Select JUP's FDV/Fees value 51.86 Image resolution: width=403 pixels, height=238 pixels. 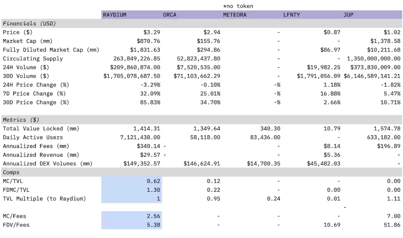392,225
